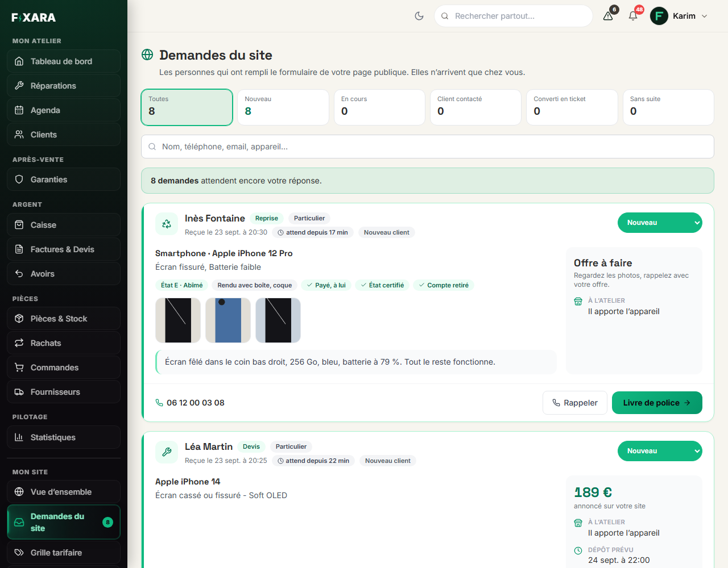
Task: Click the people icon beside Clients
Action: click(19, 135)
